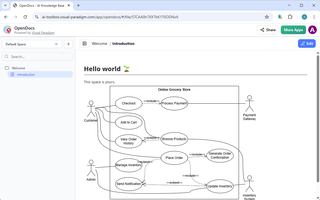
Task: Collapse the sidebar panel toggle icon
Action: [85, 43]
